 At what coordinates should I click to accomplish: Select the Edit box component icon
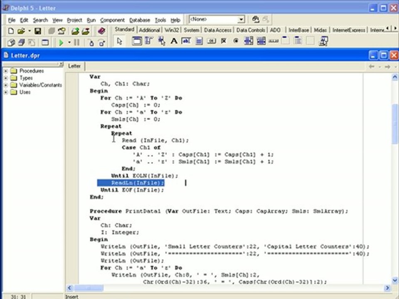tap(186, 41)
